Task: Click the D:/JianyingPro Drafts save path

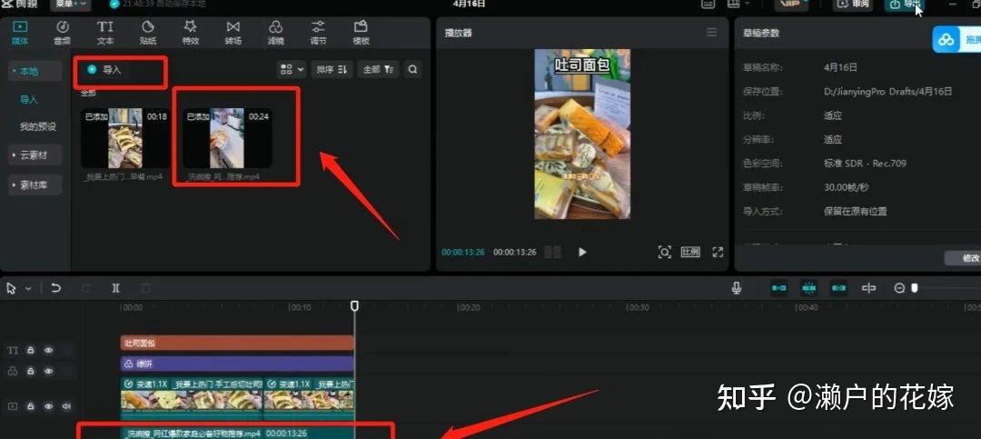Action: [x=887, y=92]
